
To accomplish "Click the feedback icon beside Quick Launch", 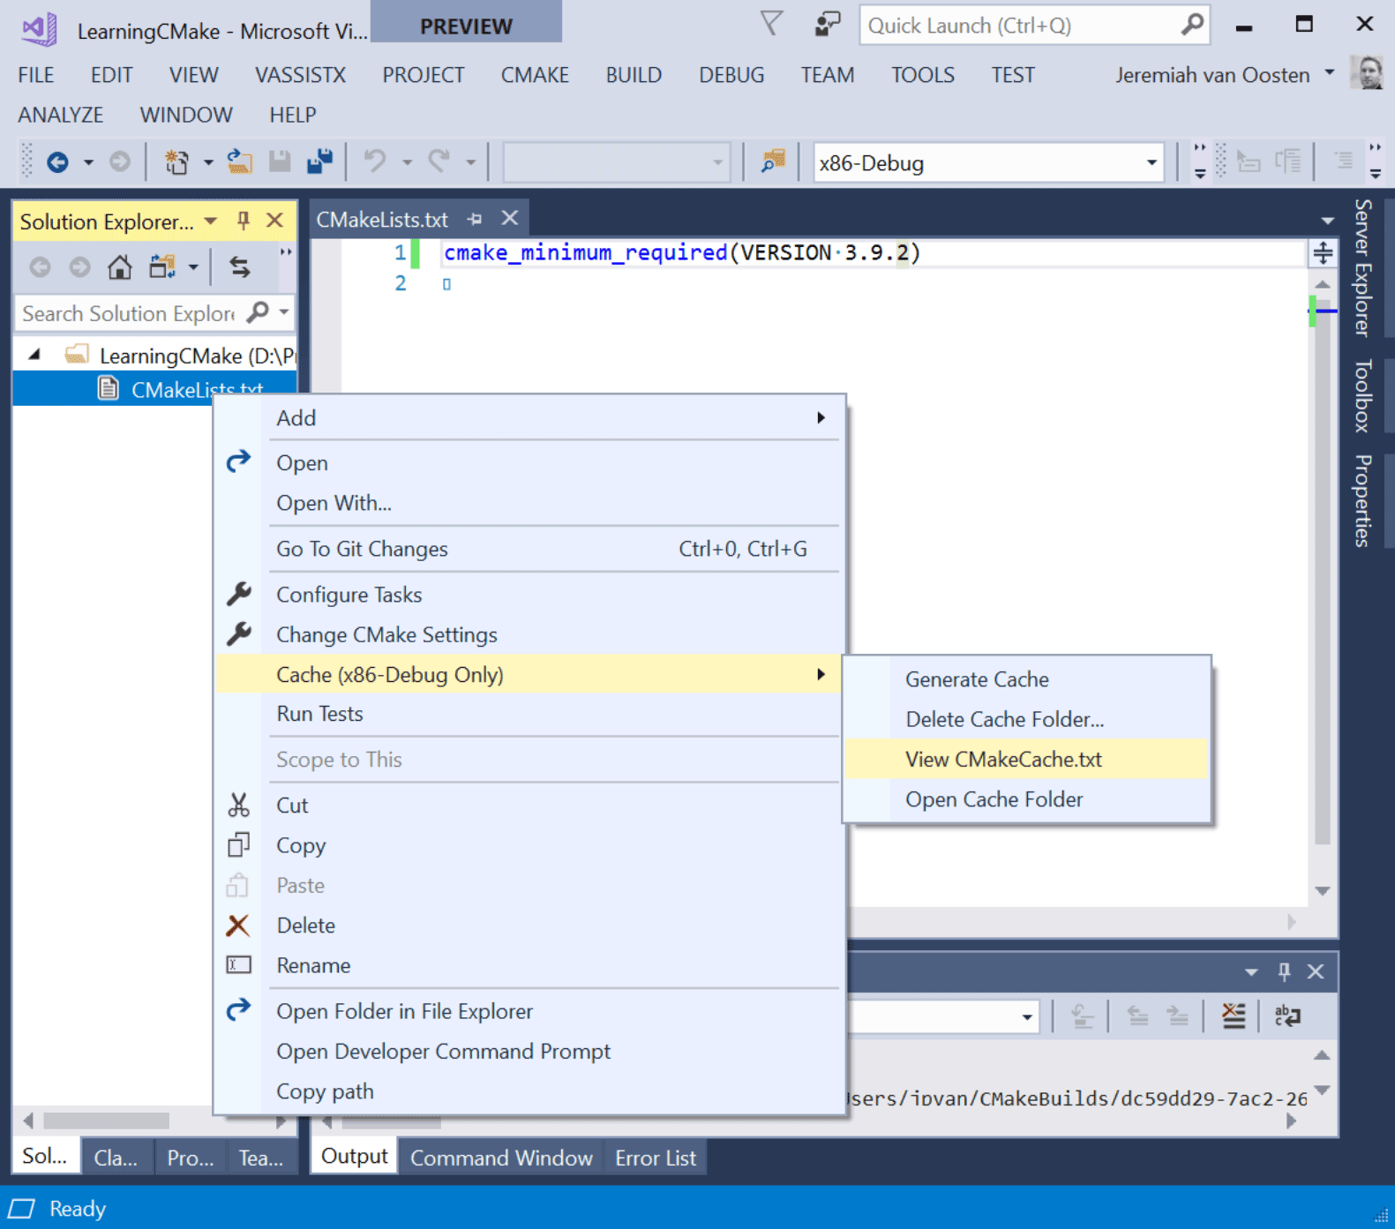I will coord(827,24).
